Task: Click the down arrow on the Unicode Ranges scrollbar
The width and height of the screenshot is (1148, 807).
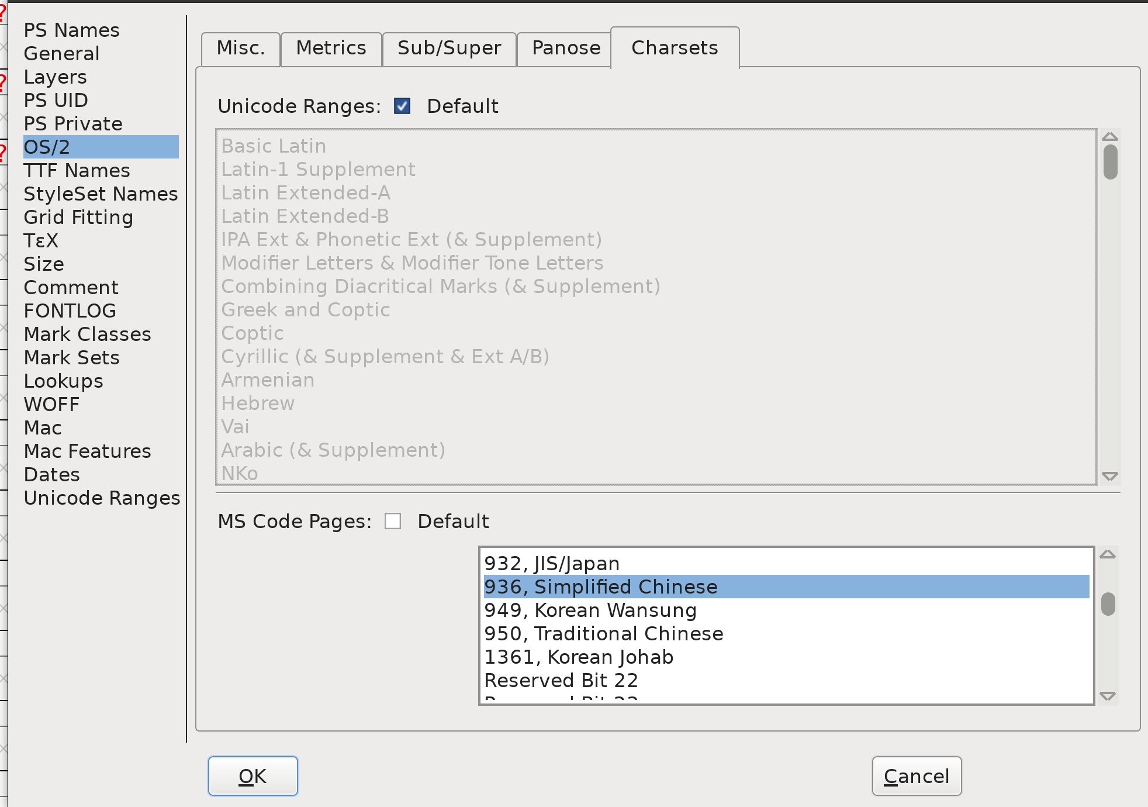Action: point(1110,477)
